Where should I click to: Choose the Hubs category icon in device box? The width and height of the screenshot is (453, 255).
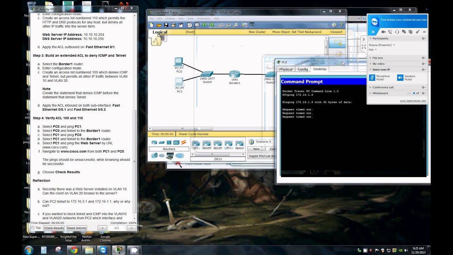click(169, 142)
